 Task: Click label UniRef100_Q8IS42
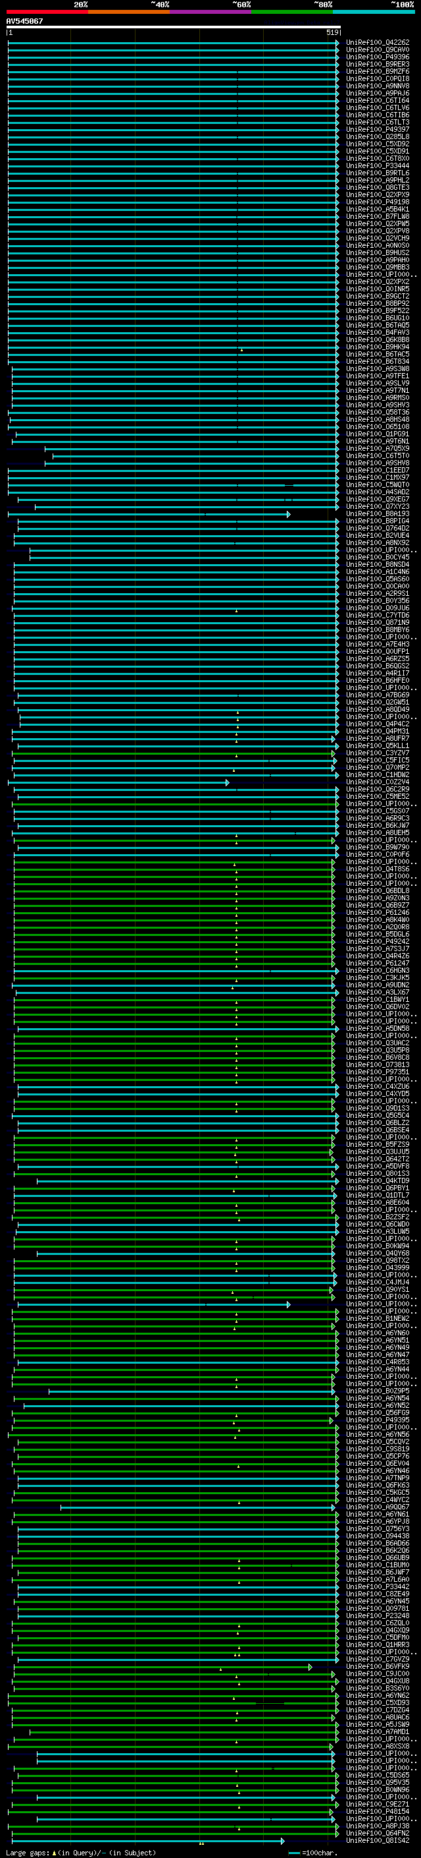pos(378,1841)
